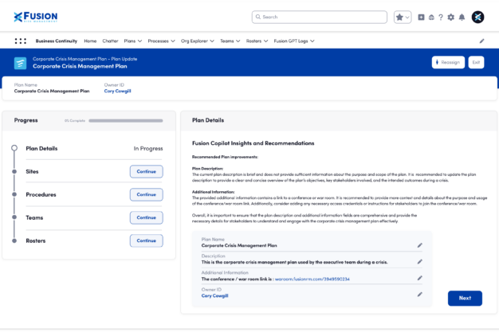
Task: Open Cory Cowgill owner link in details
Action: pyautogui.click(x=214, y=295)
